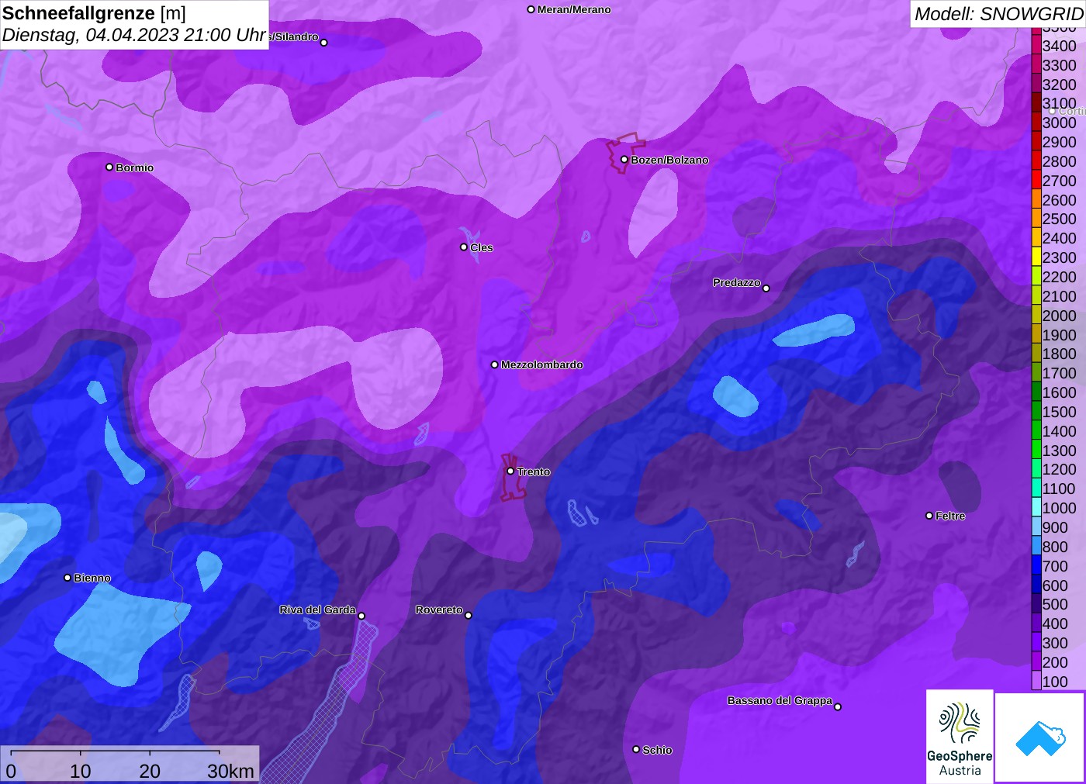Click the Meran/Merano location dot
The height and width of the screenshot is (784, 1086).
tap(531, 9)
